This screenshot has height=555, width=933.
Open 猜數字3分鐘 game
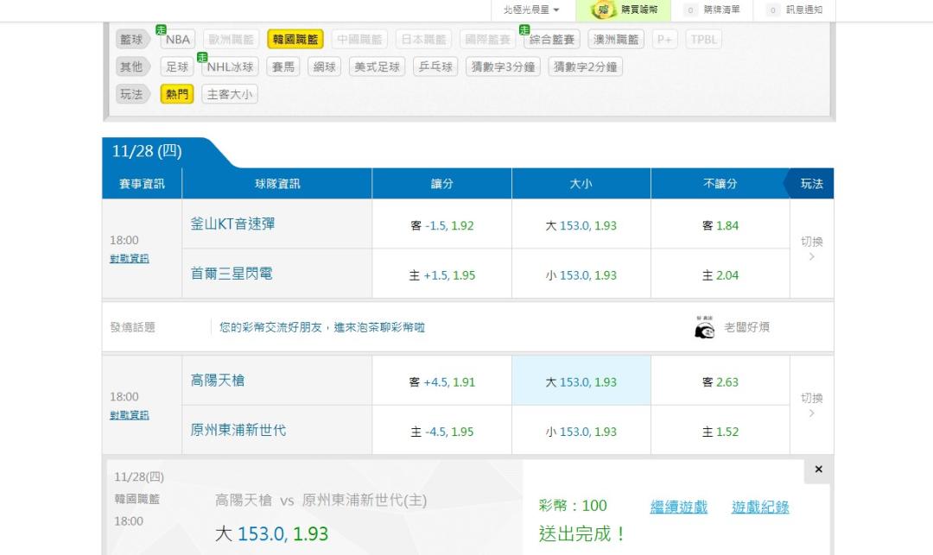pos(504,66)
